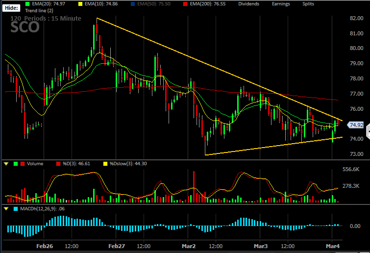This screenshot has height=253, width=370.
Task: Click the partially hidden arrow at right edge
Action: [368, 131]
